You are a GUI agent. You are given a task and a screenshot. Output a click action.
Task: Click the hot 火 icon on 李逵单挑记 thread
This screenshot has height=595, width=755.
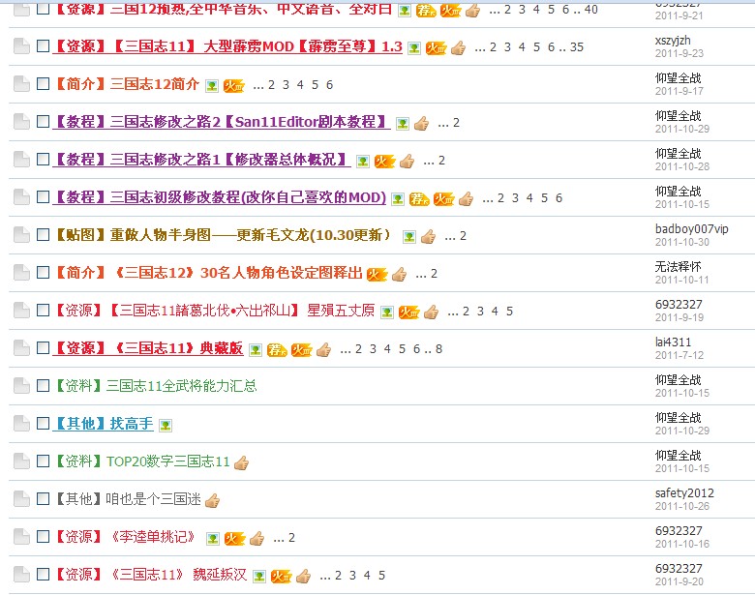click(235, 538)
